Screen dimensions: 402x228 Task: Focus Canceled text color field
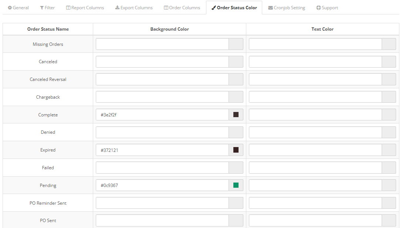pos(315,62)
